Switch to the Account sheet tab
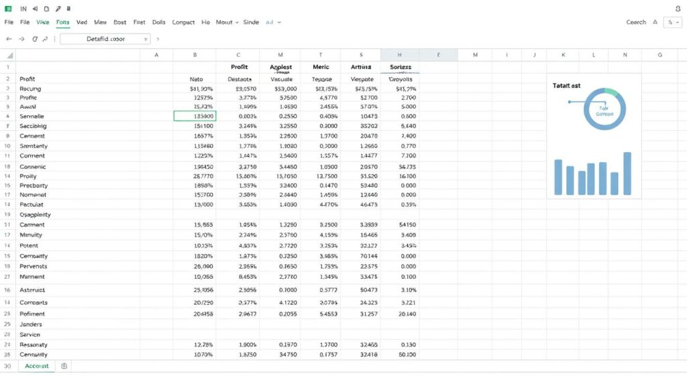The width and height of the screenshot is (687, 392). [x=37, y=366]
